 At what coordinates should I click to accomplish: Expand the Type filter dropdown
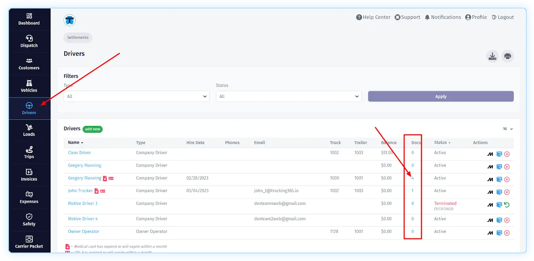136,96
